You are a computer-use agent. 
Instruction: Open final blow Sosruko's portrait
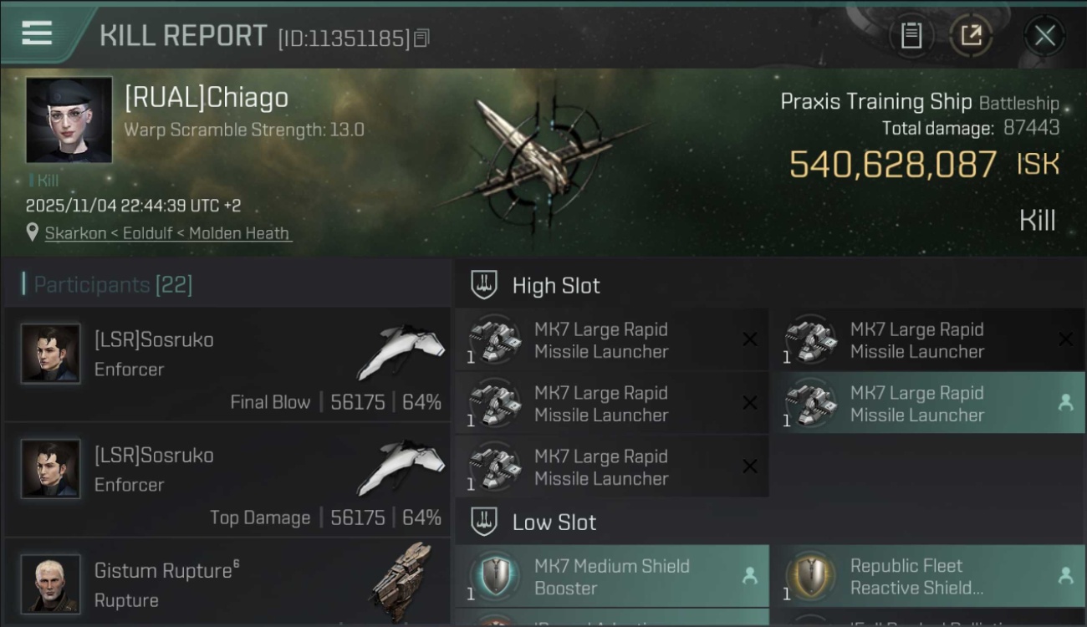51,354
